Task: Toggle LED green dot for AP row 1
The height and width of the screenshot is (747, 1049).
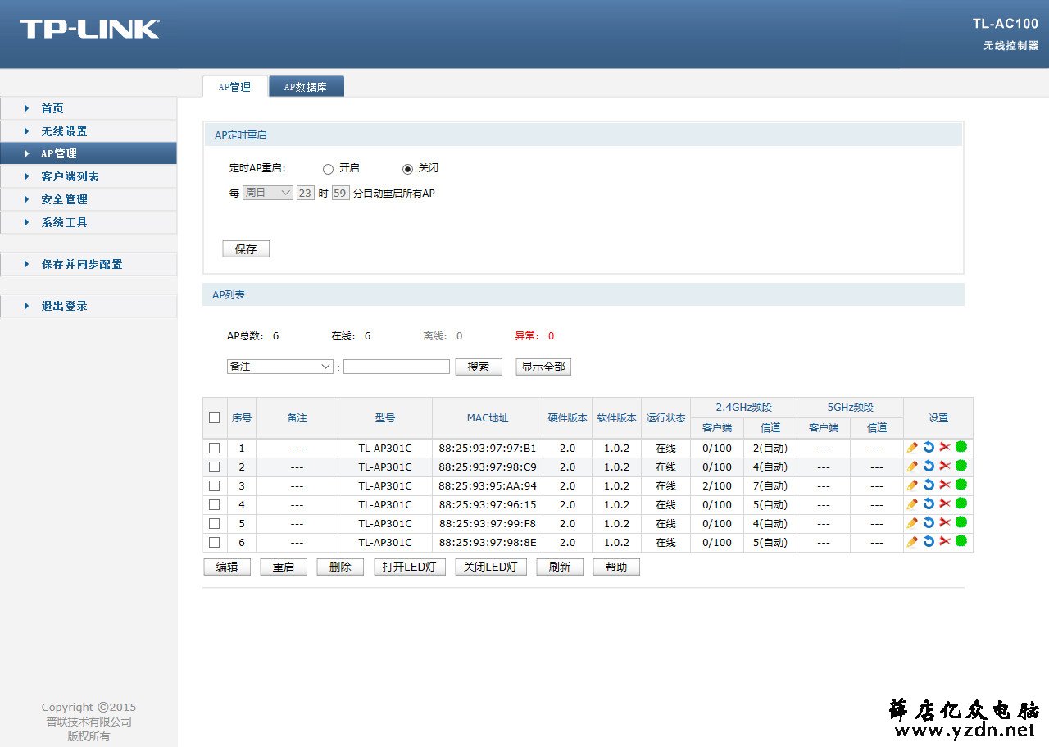Action: (961, 446)
